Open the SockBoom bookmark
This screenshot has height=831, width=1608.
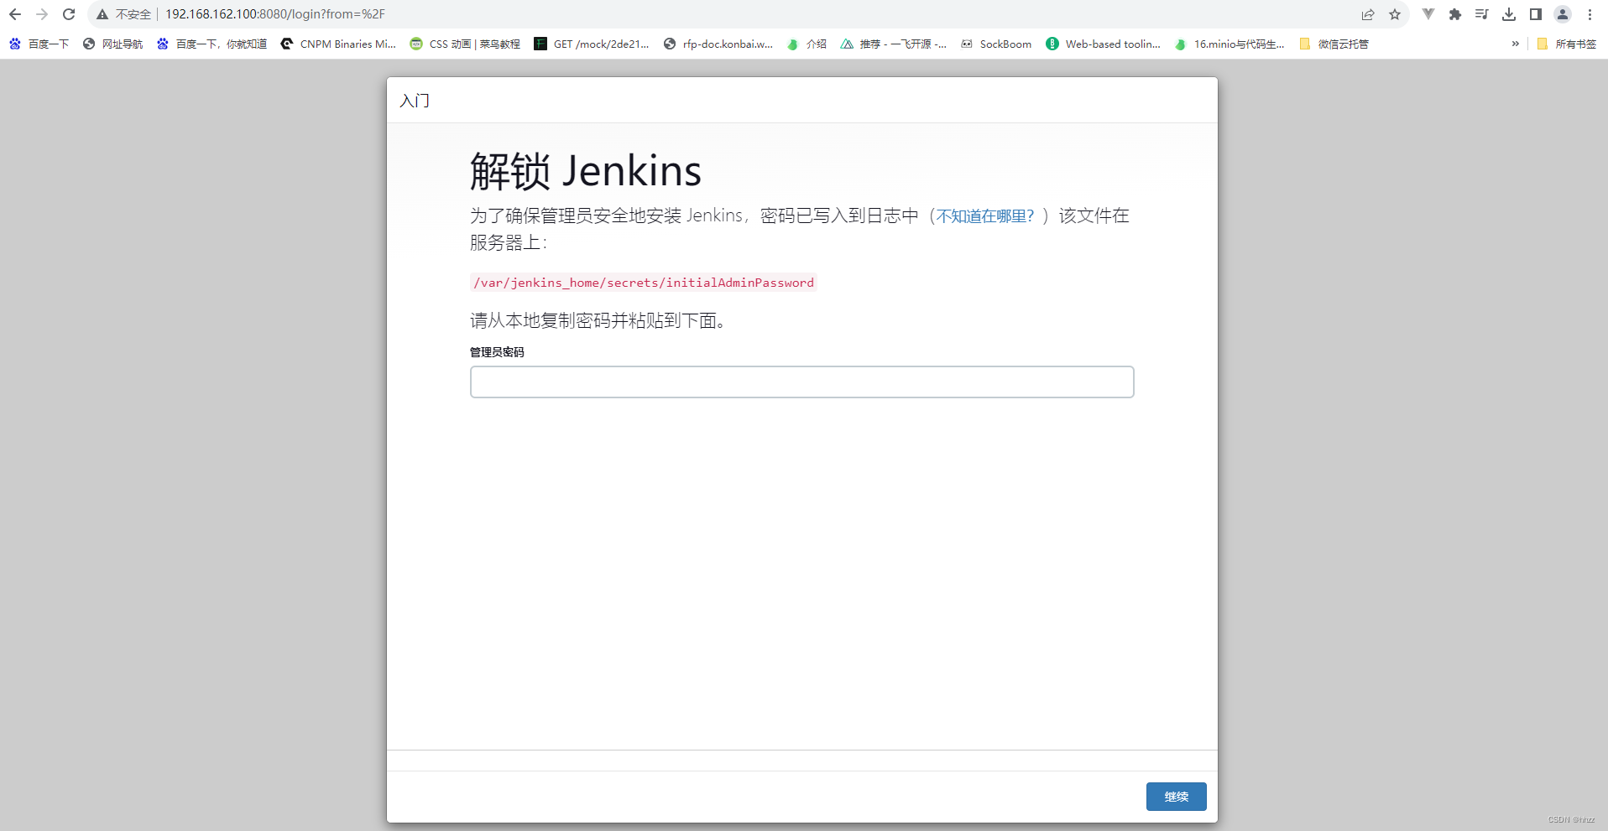[x=996, y=44]
